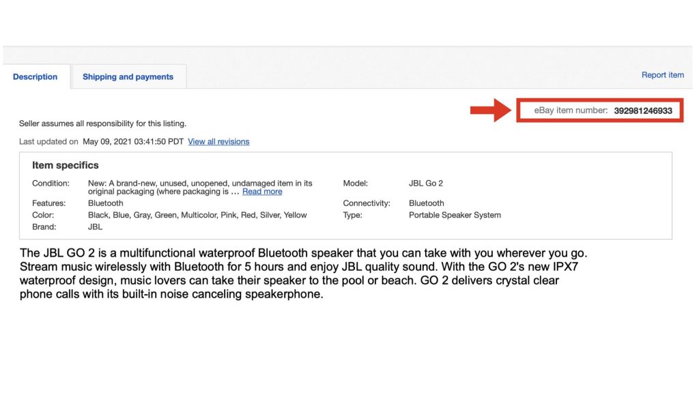
Task: Click the Features value Bluetooth
Action: pyautogui.click(x=105, y=203)
